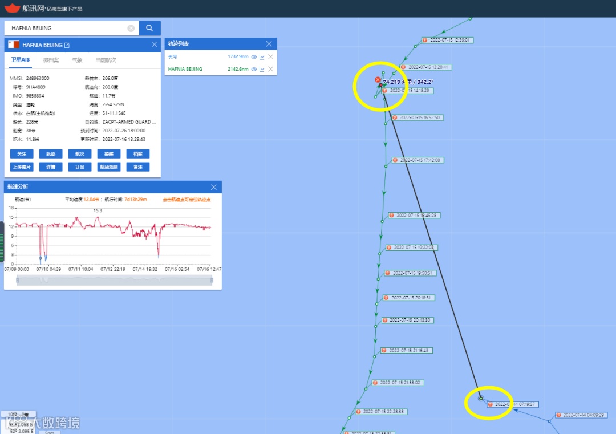
Task: Click the 航次 button
Action: (x=80, y=154)
